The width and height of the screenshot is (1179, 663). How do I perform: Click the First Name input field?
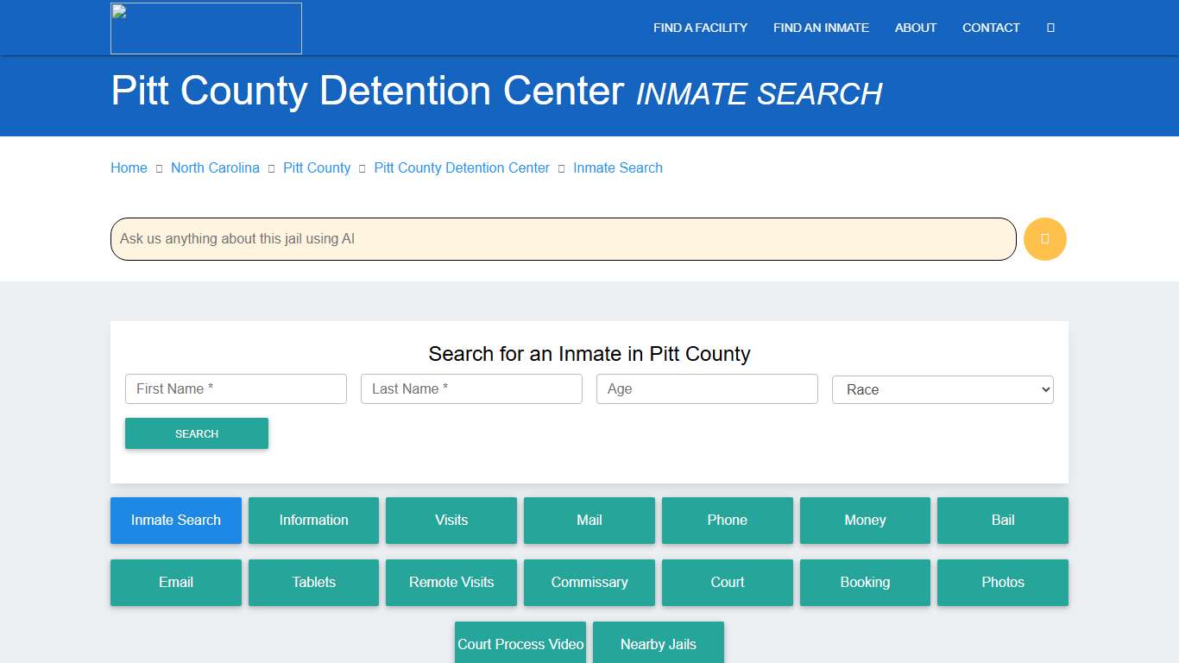point(235,388)
